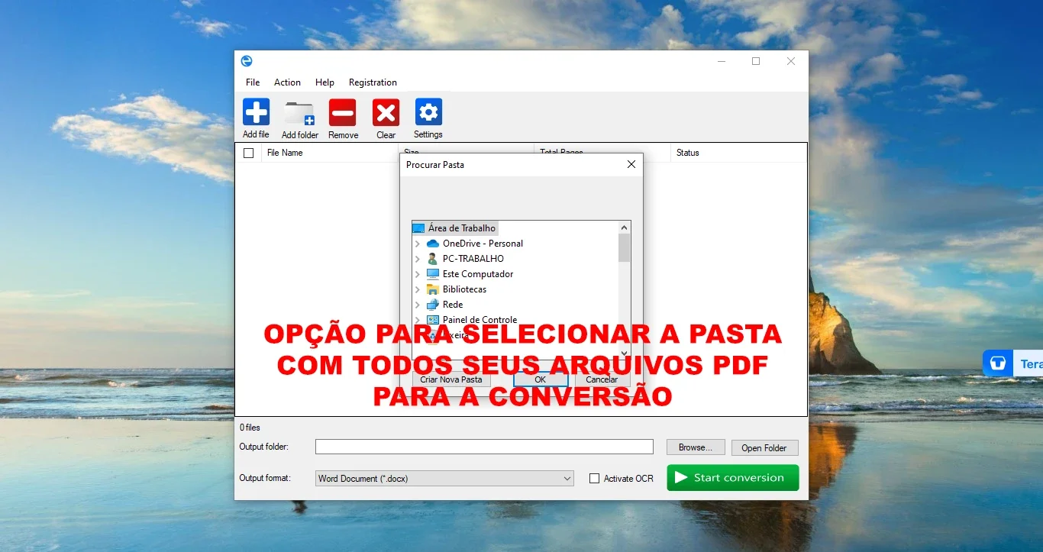Expand the OneDrive - Personal node
1043x552 pixels.
(418, 244)
